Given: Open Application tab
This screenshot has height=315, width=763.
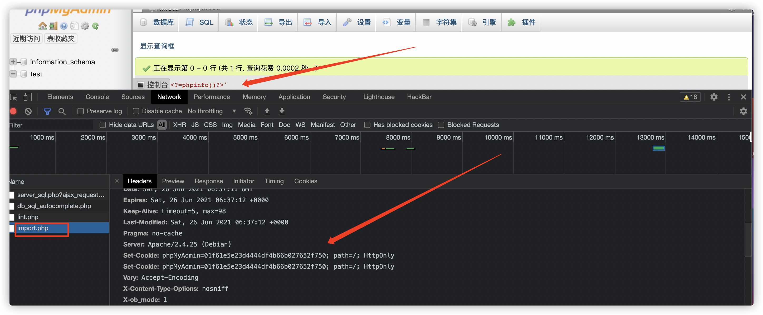Looking at the screenshot, I should (x=294, y=97).
